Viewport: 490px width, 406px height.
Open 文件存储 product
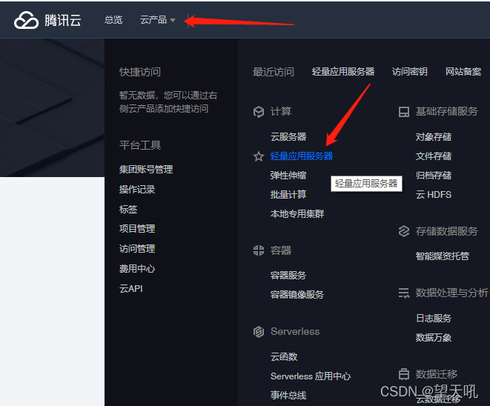[434, 156]
